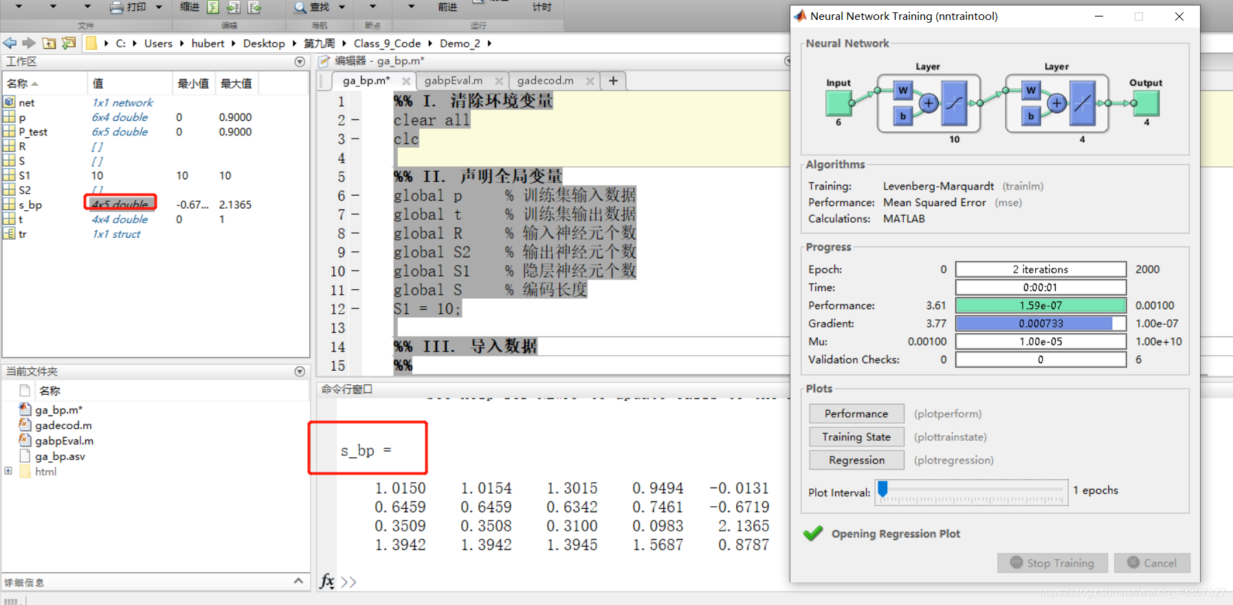
Task: Click the Stop Training button
Action: pyautogui.click(x=1052, y=563)
